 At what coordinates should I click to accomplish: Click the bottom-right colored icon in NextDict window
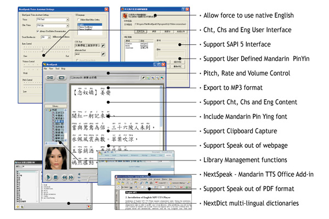coord(89,206)
